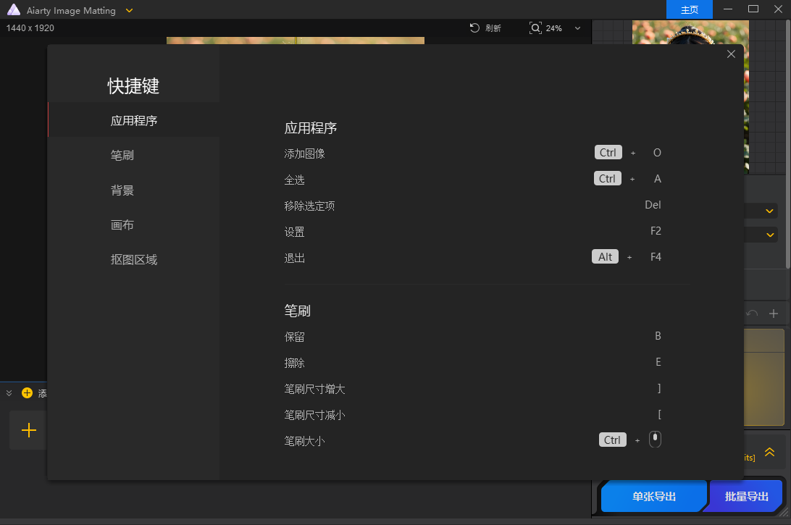Image resolution: width=791 pixels, height=525 pixels.
Task: Expand the double-chevron above the export buttons
Action: 769,452
